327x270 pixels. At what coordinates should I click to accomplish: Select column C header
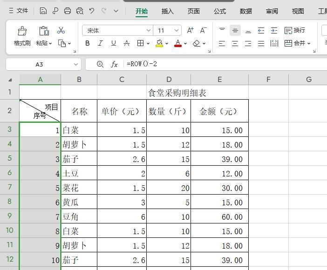[x=122, y=80]
